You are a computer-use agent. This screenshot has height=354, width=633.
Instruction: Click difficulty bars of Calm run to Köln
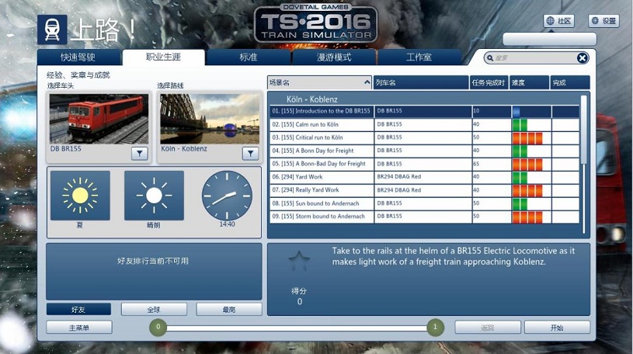[520, 125]
